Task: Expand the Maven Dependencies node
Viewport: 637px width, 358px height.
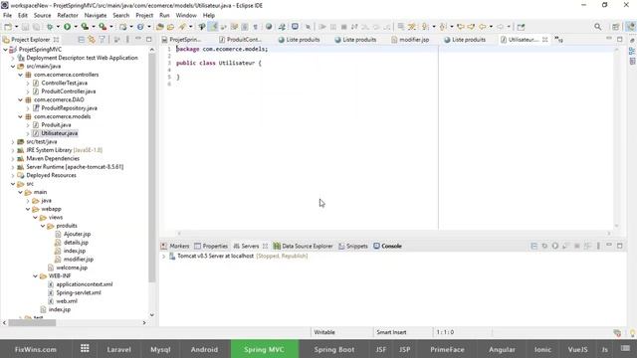Action: [13, 159]
